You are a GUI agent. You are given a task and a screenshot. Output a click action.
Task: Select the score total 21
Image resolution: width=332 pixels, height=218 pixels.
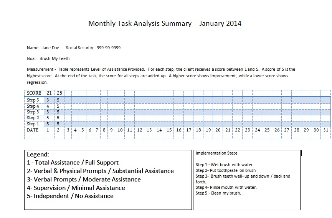(49, 93)
